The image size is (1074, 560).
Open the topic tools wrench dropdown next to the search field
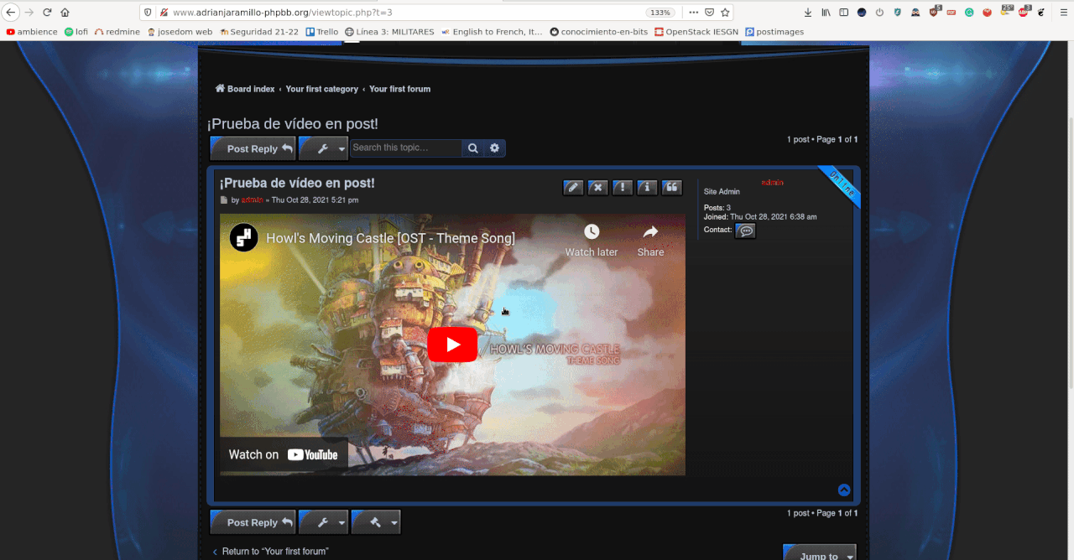pyautogui.click(x=323, y=148)
